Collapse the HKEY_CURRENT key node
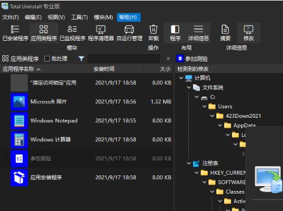Screen dimensions: 283x211 point(197,172)
